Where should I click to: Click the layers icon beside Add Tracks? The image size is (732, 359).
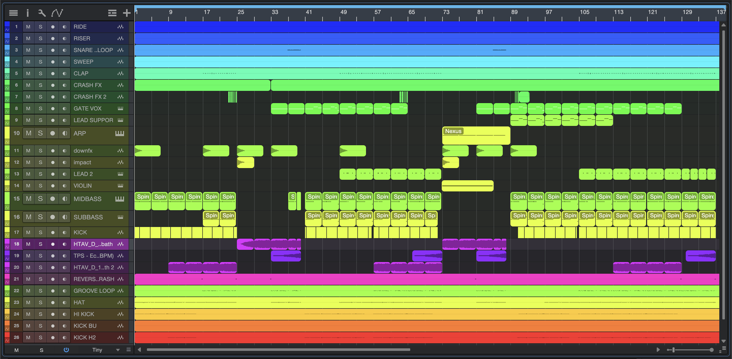point(112,13)
